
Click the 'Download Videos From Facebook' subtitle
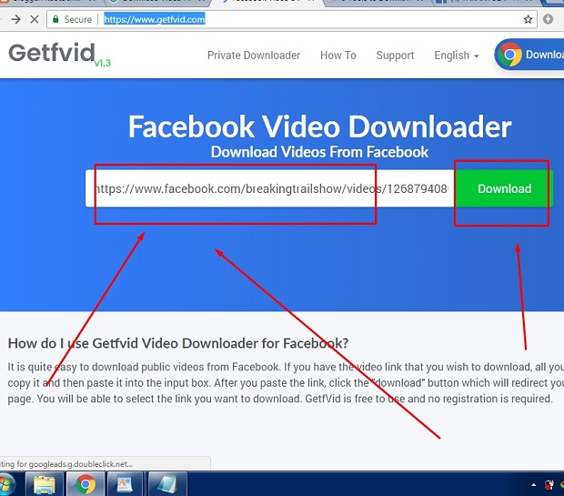coord(319,152)
